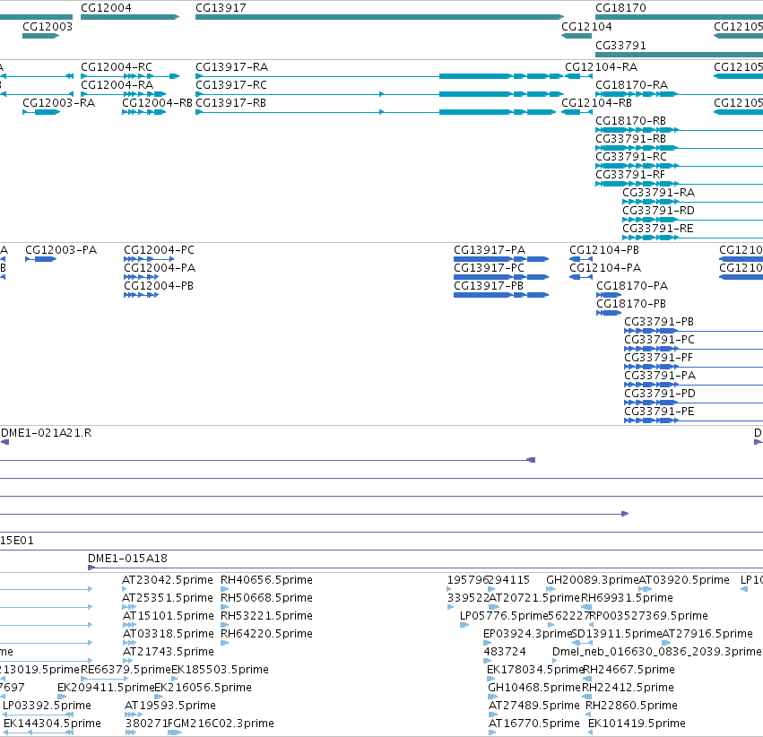Select the EK144304.5prime EST label
Image resolution: width=763 pixels, height=737 pixels.
(52, 723)
